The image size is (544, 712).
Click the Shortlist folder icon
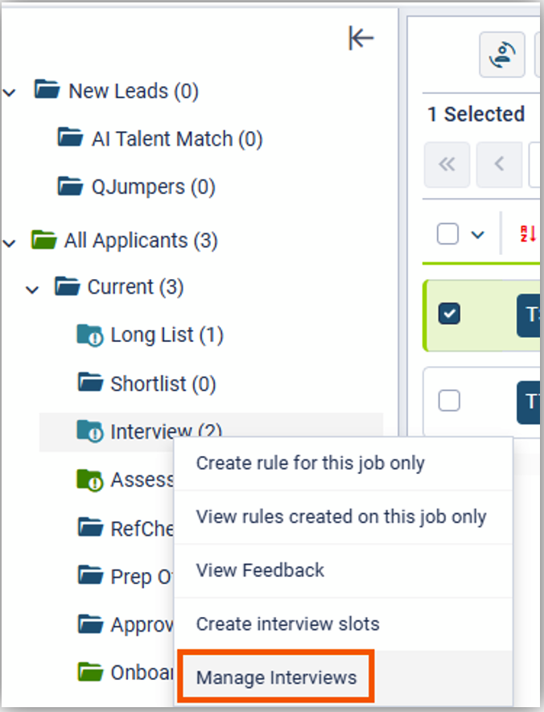[90, 383]
